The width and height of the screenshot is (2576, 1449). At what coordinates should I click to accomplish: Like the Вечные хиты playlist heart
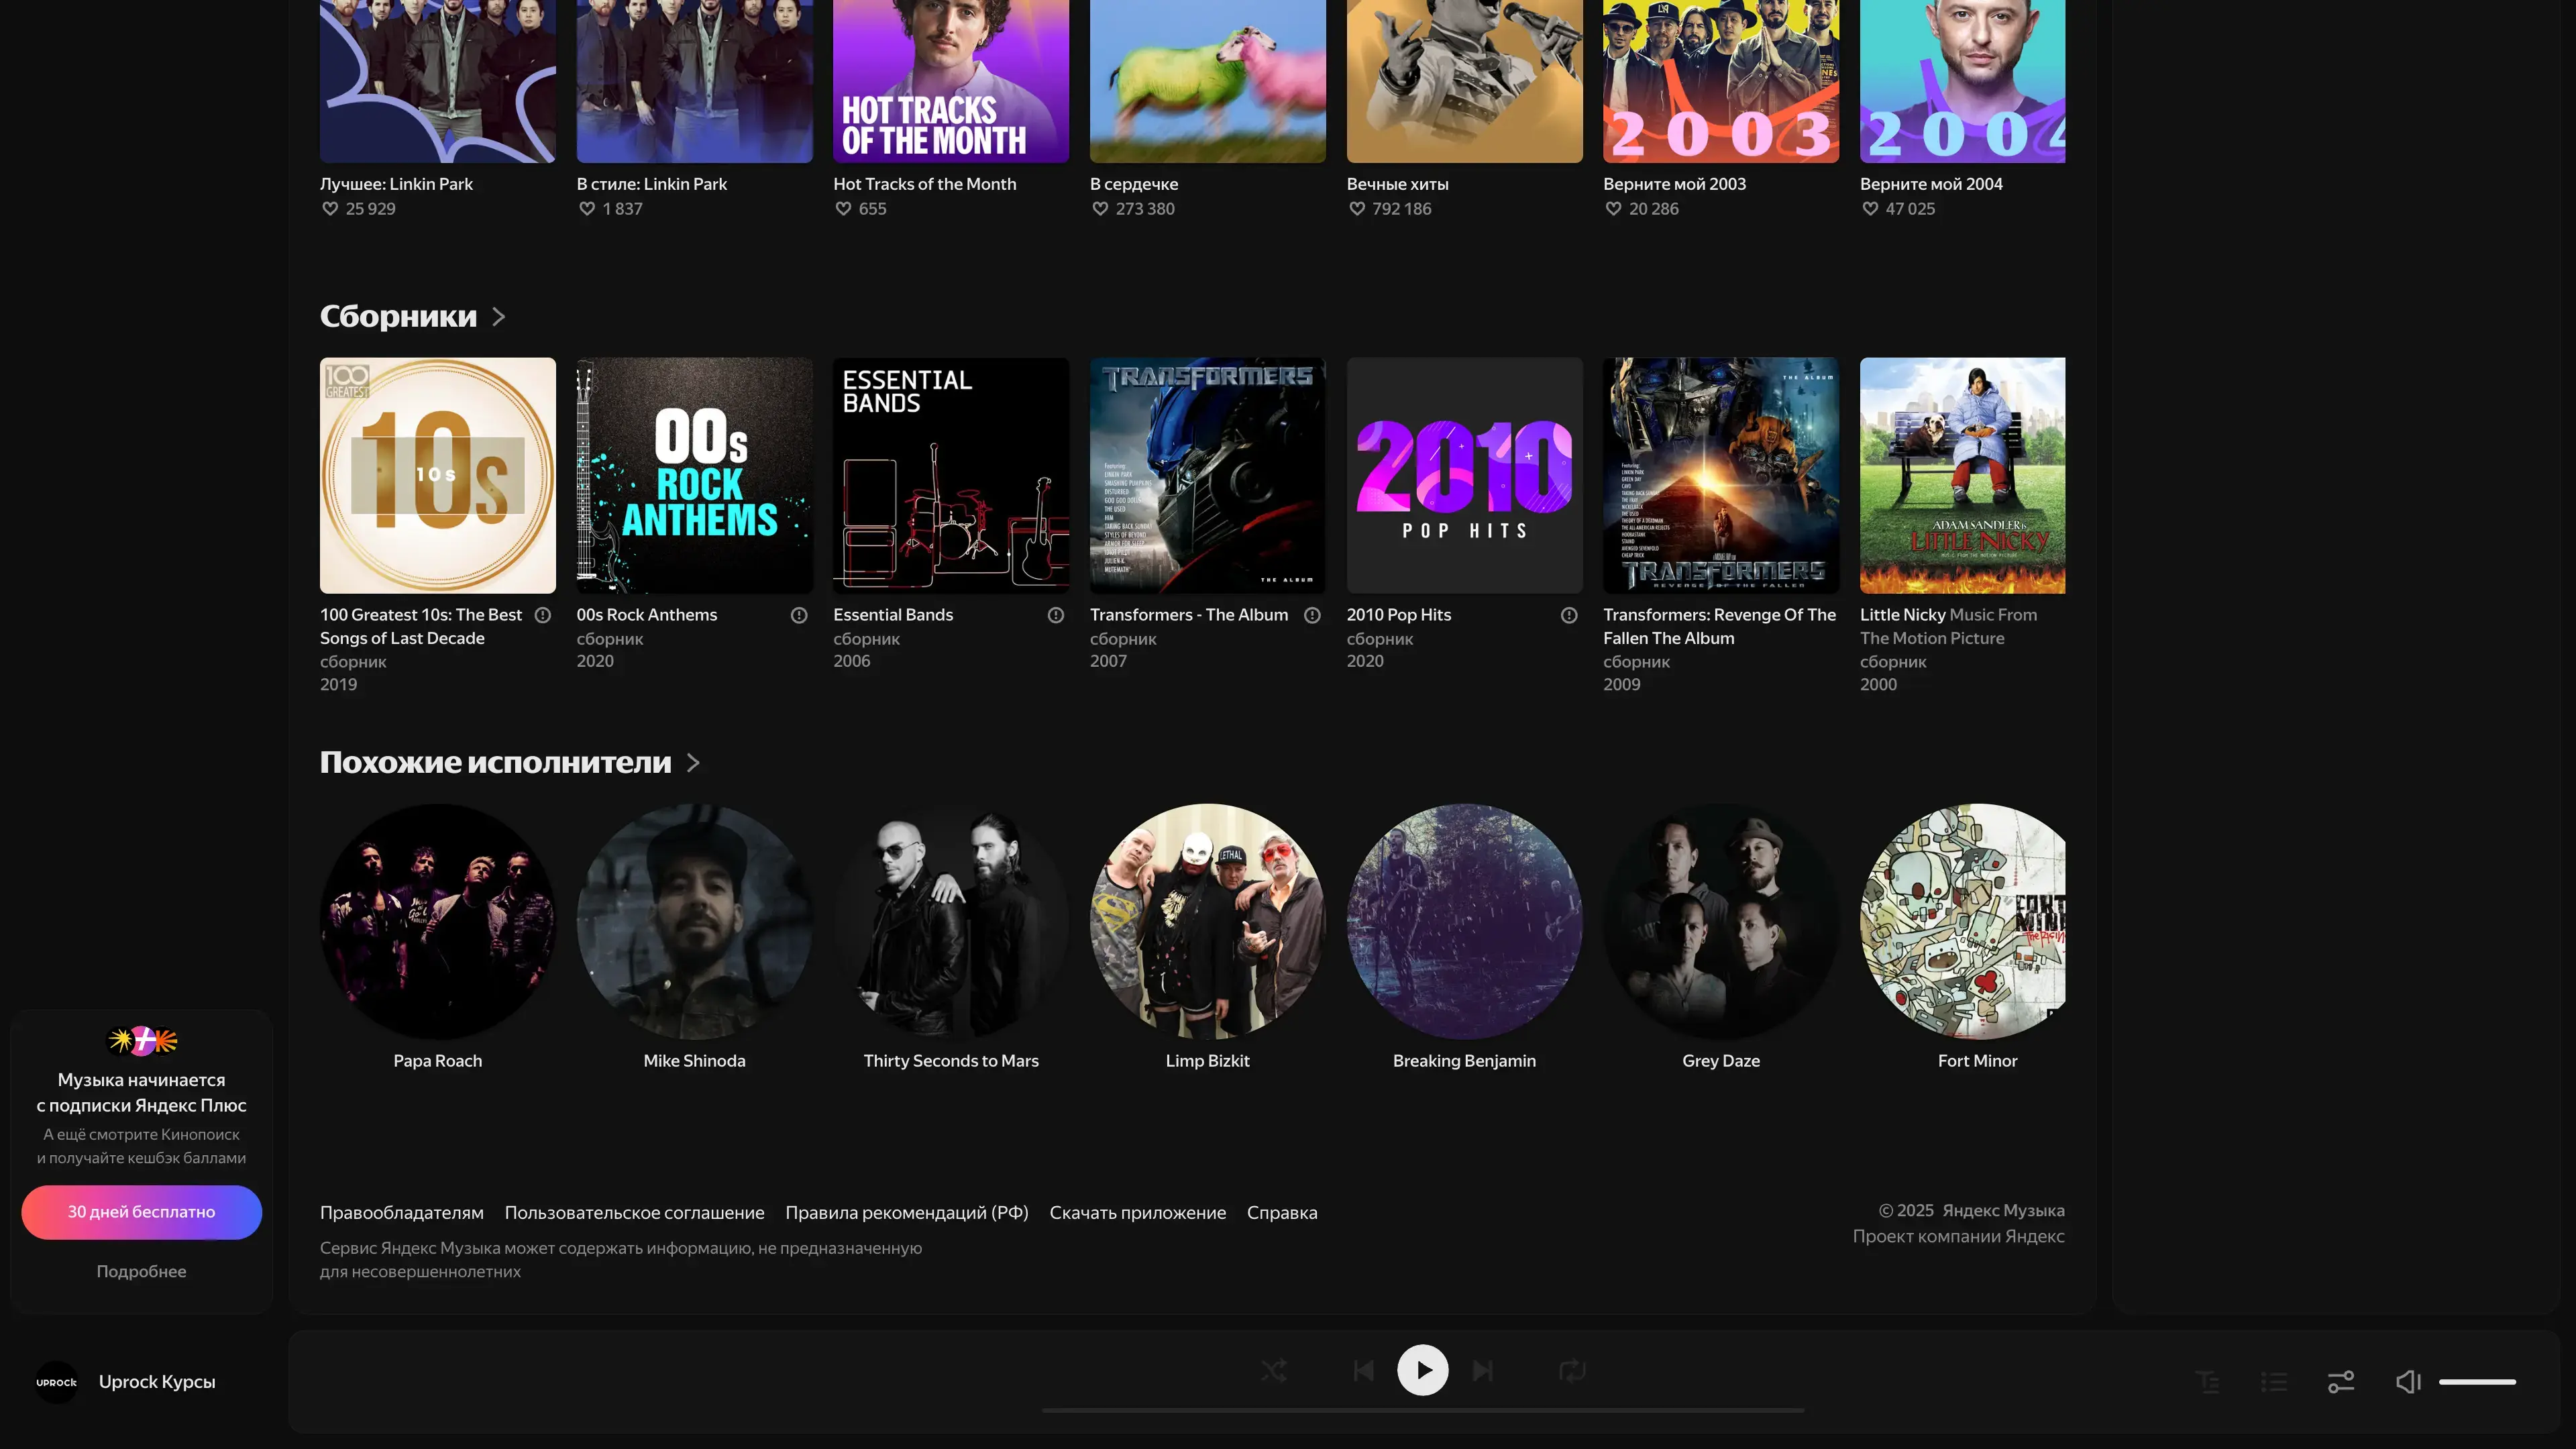point(1357,208)
